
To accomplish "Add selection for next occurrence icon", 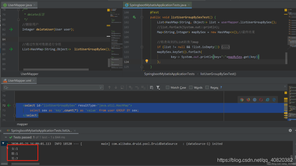I will pos(130,87).
